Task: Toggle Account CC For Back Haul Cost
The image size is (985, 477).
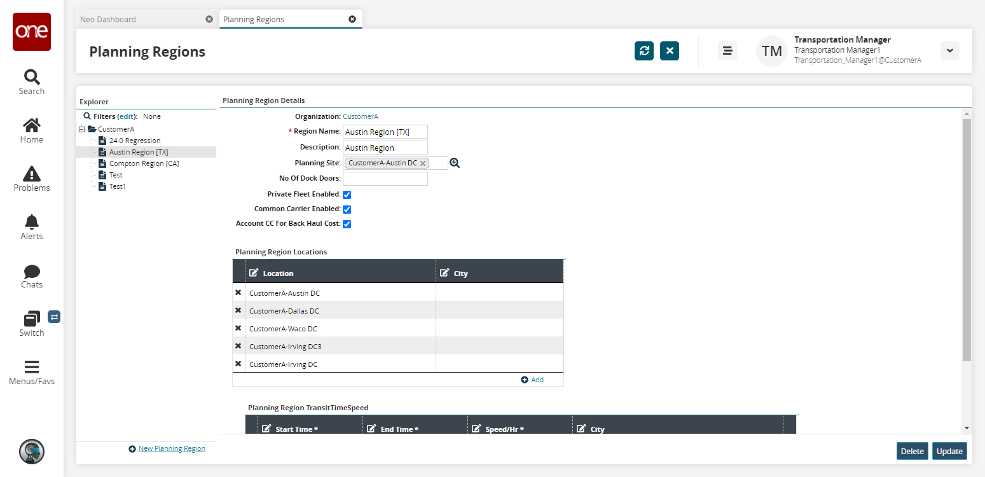Action: point(347,224)
